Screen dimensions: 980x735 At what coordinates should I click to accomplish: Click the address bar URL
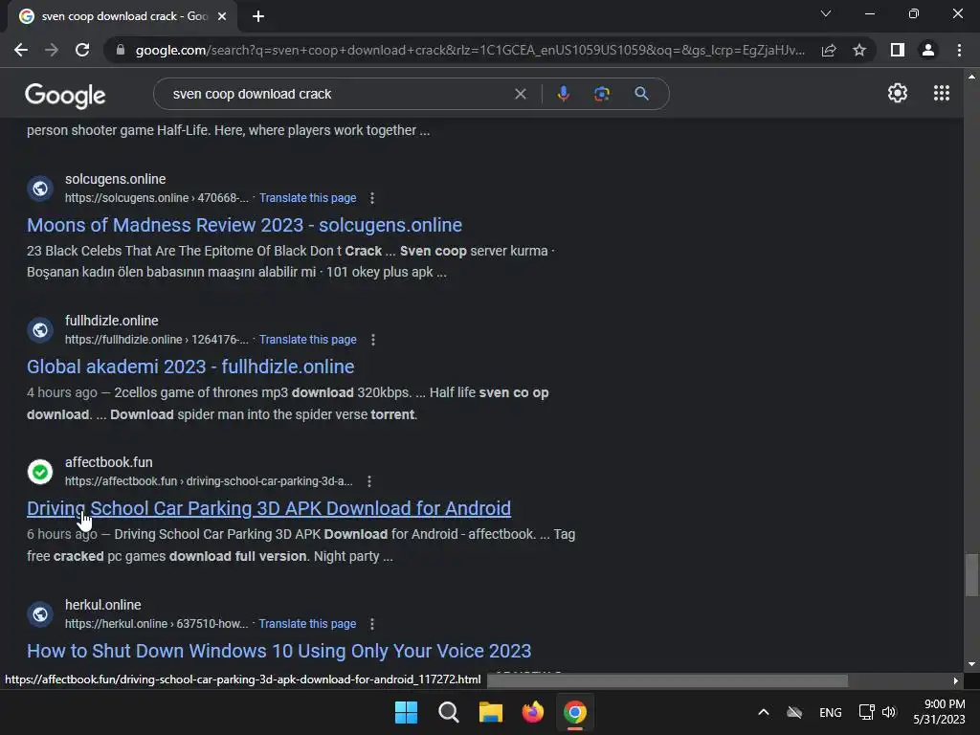[x=470, y=50]
